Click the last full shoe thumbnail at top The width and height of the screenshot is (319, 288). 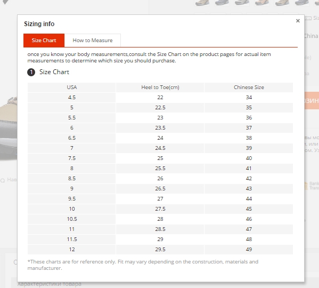pos(302,3)
